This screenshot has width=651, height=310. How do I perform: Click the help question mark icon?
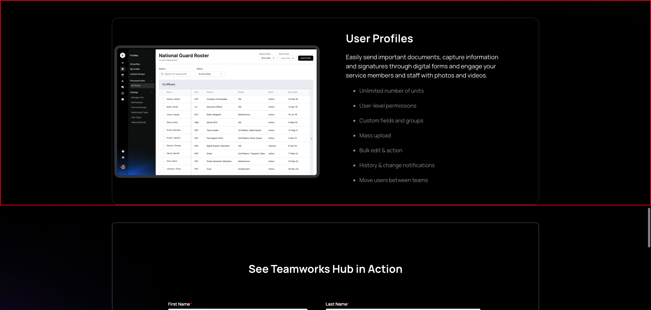pos(123,151)
